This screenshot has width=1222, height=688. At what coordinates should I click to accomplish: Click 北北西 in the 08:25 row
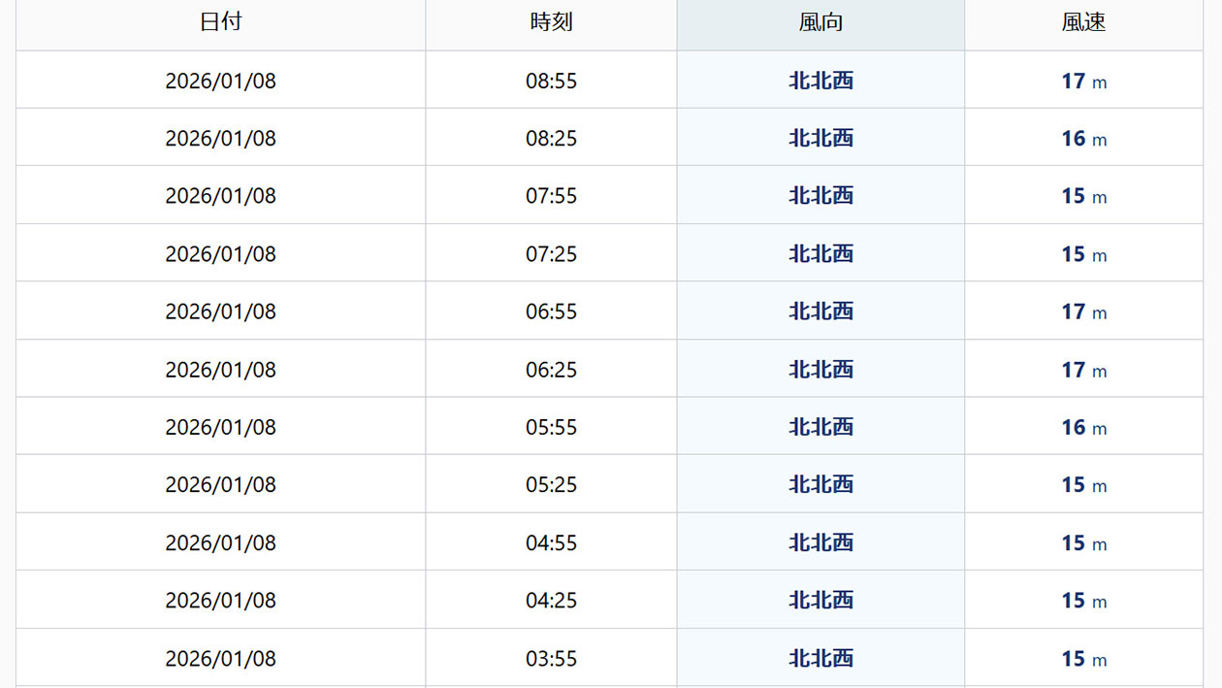pos(820,139)
